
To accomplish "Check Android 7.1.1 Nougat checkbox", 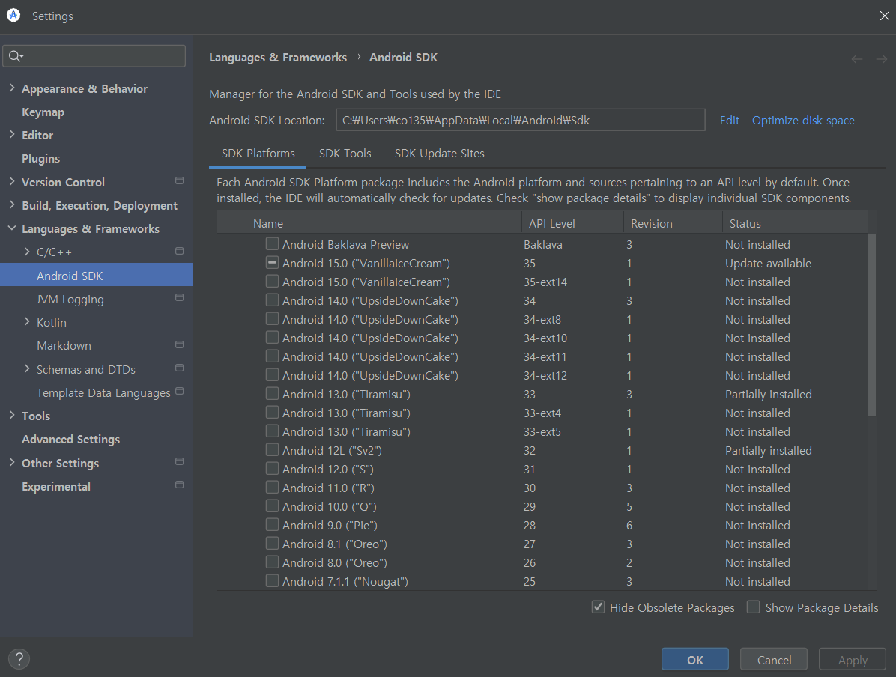I will 272,581.
